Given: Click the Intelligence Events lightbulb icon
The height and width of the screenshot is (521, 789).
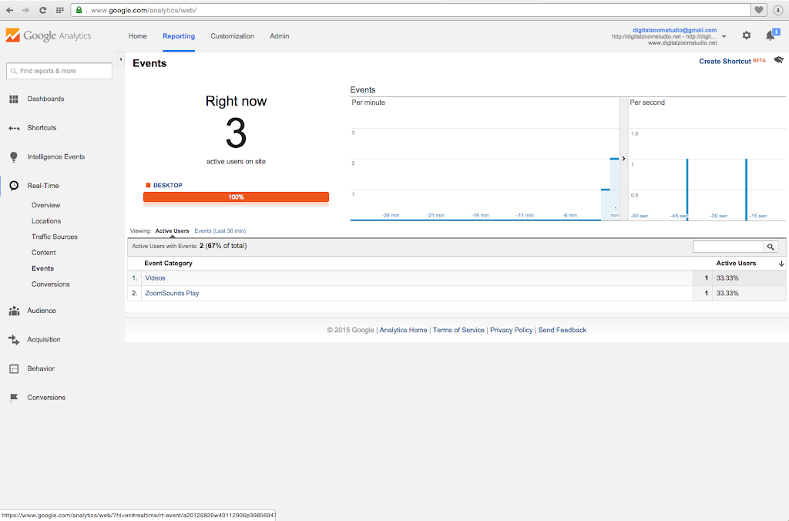Looking at the screenshot, I should click(14, 157).
